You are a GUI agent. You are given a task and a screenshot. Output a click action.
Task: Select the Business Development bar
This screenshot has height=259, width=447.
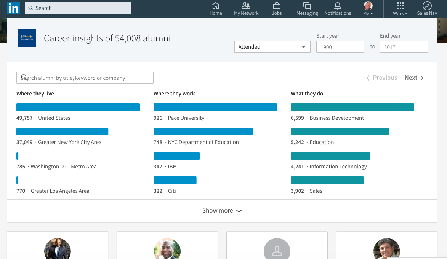352,107
